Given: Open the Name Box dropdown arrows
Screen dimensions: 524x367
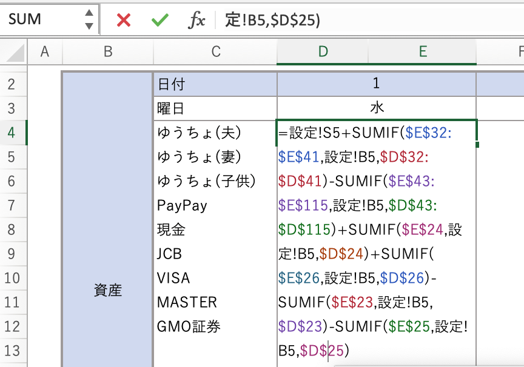Looking at the screenshot, I should 89,19.
